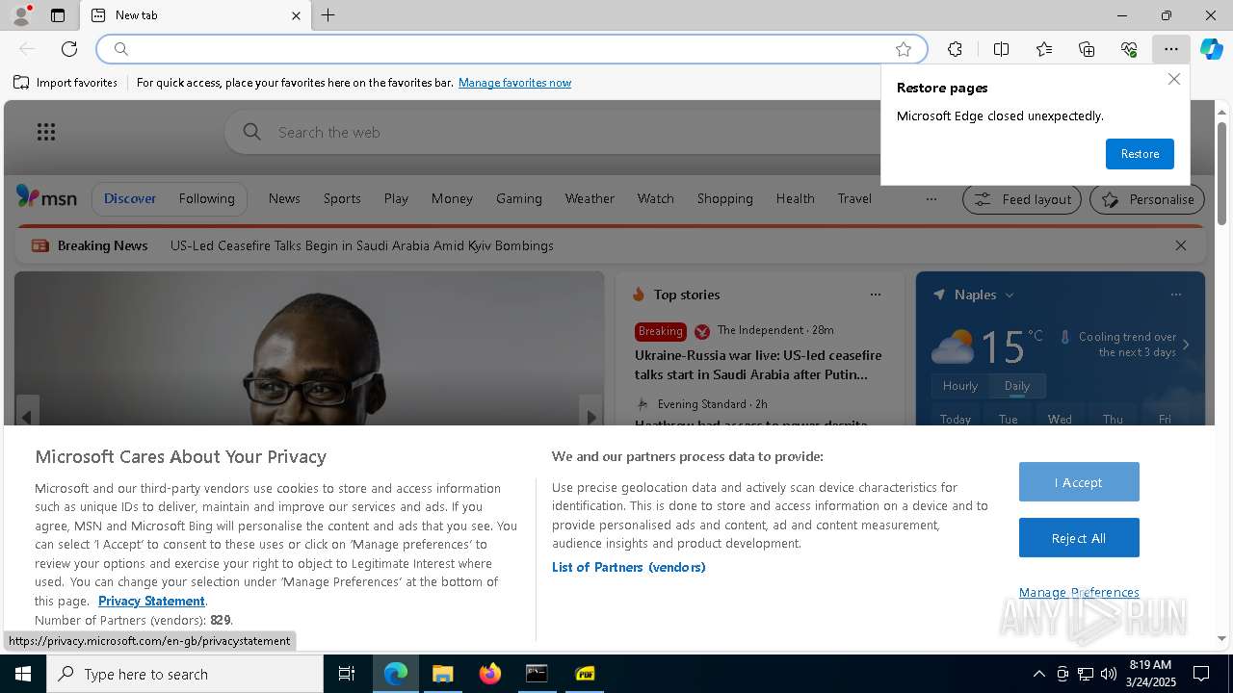The image size is (1233, 693).
Task: Click the greyed-out back arrow
Action: click(27, 49)
